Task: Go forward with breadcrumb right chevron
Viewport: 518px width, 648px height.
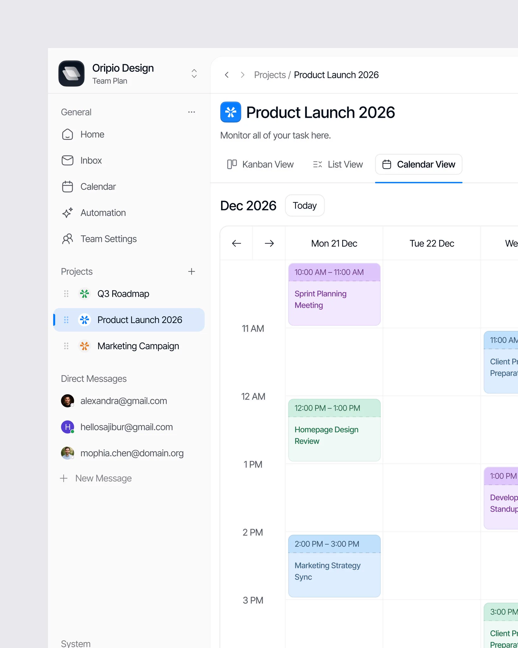Action: [243, 75]
